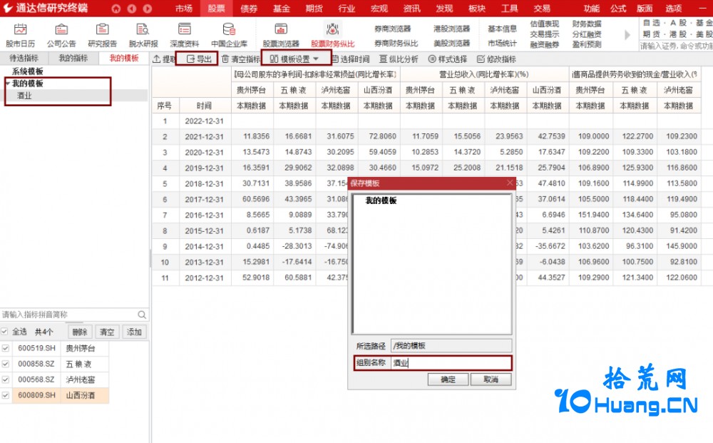Open 盈利预测 link
This screenshot has width=713, height=443.
[x=587, y=44]
